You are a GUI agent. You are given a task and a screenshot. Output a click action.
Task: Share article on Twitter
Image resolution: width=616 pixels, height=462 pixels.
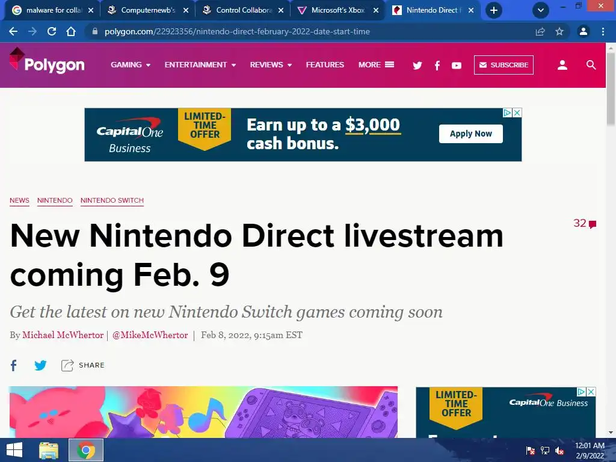click(x=40, y=365)
